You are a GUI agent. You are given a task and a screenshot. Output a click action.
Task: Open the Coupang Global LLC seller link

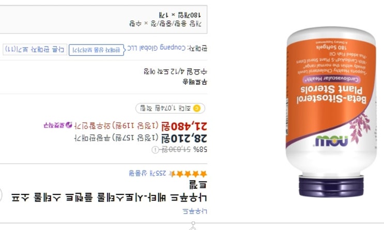click(157, 48)
